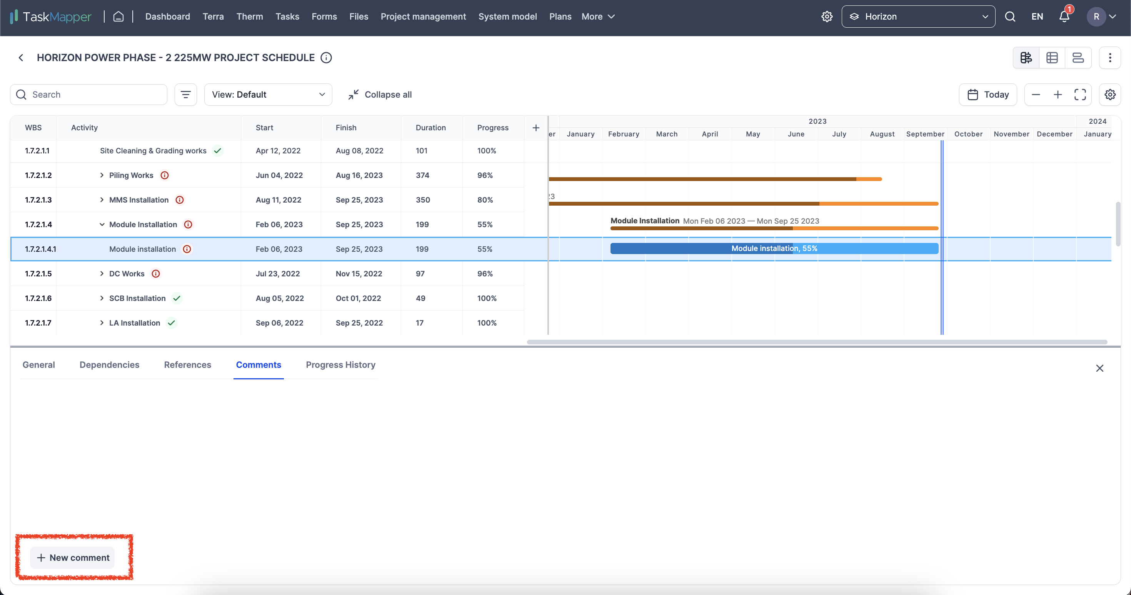1131x595 pixels.
Task: Click the Site Cleaning & Grading completed checkmark
Action: pos(217,151)
